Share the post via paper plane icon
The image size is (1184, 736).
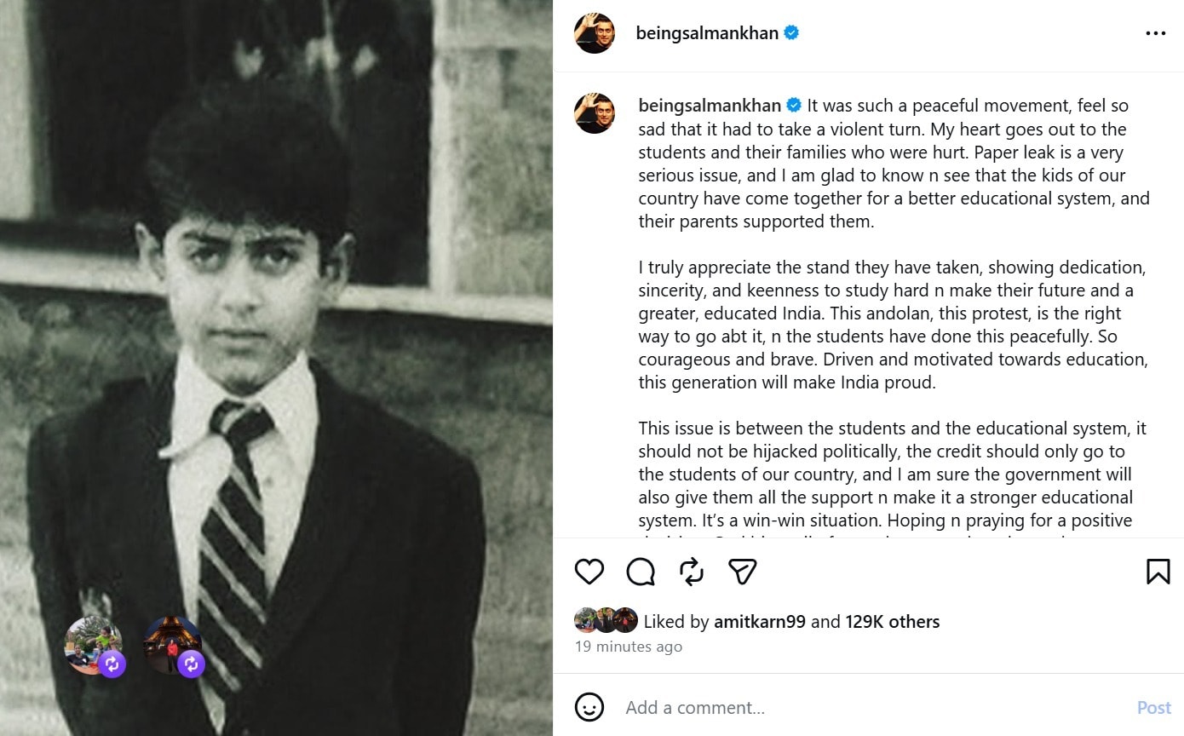pos(743,572)
